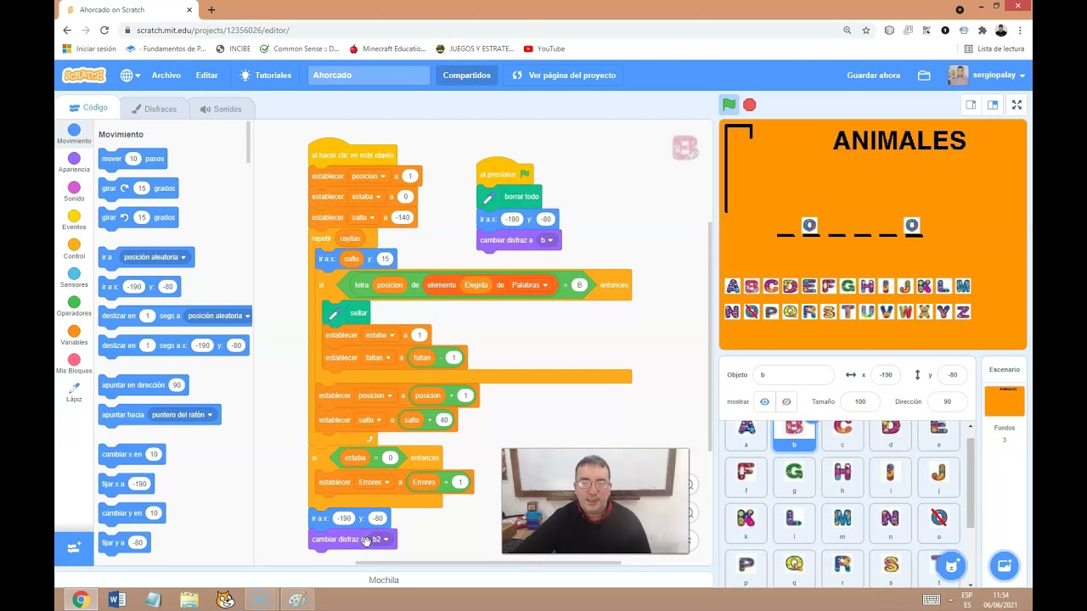Screen dimensions: 1087x611
Task: Select the Eventos block category
Action: [x=74, y=221]
